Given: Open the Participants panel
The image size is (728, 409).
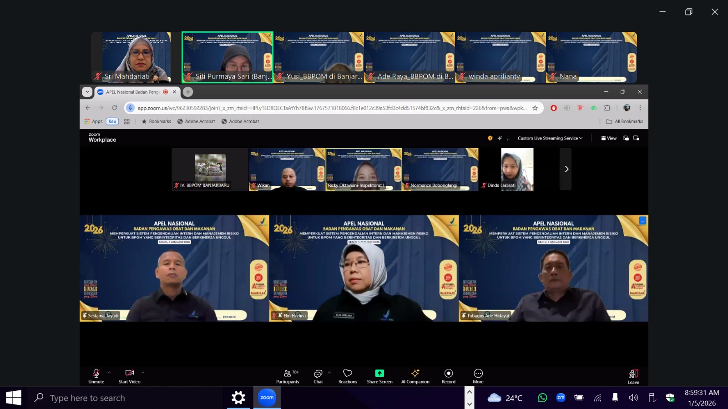Looking at the screenshot, I should point(288,376).
